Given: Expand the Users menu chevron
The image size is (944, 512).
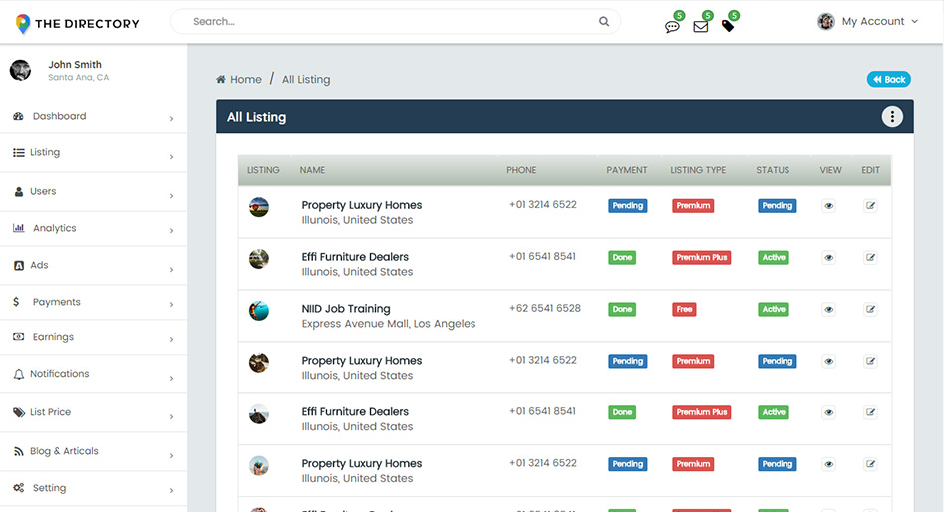Looking at the screenshot, I should point(171,196).
